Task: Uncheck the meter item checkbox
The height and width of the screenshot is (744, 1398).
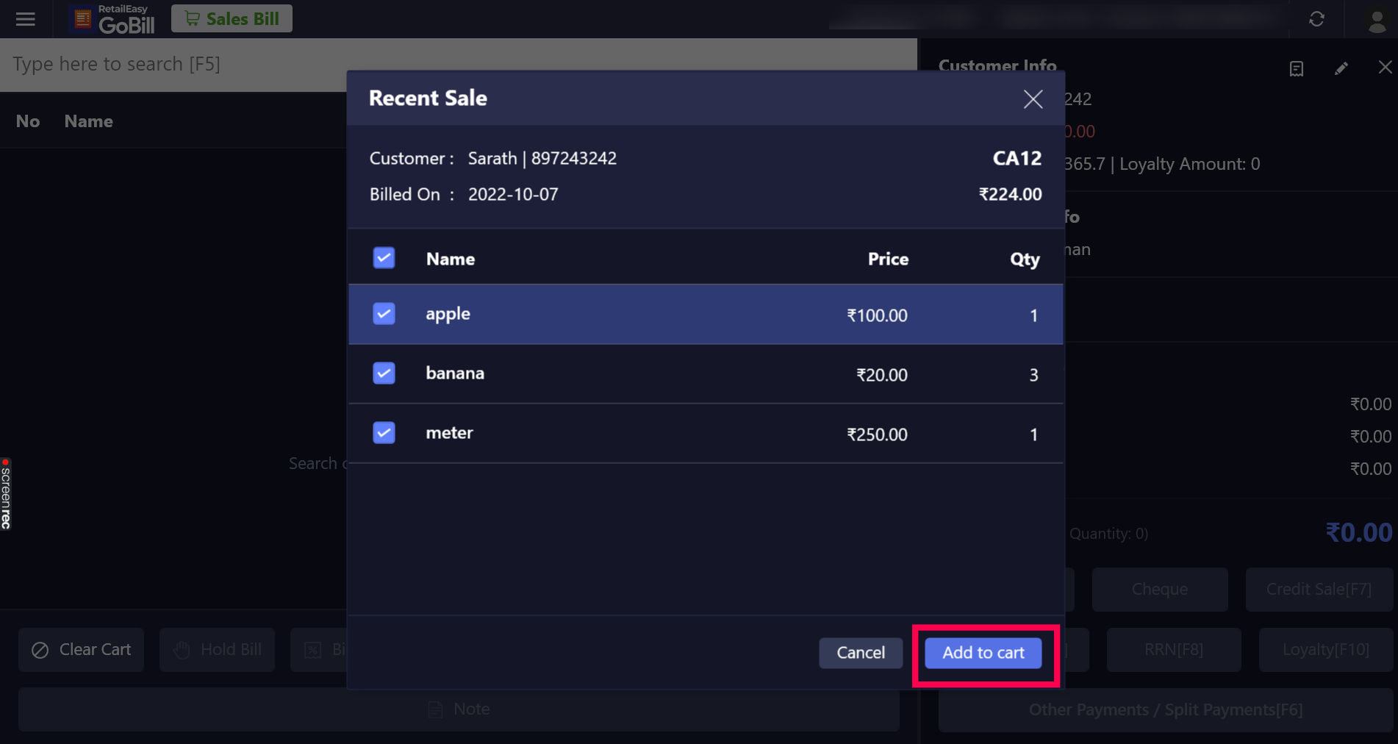Action: coord(384,433)
